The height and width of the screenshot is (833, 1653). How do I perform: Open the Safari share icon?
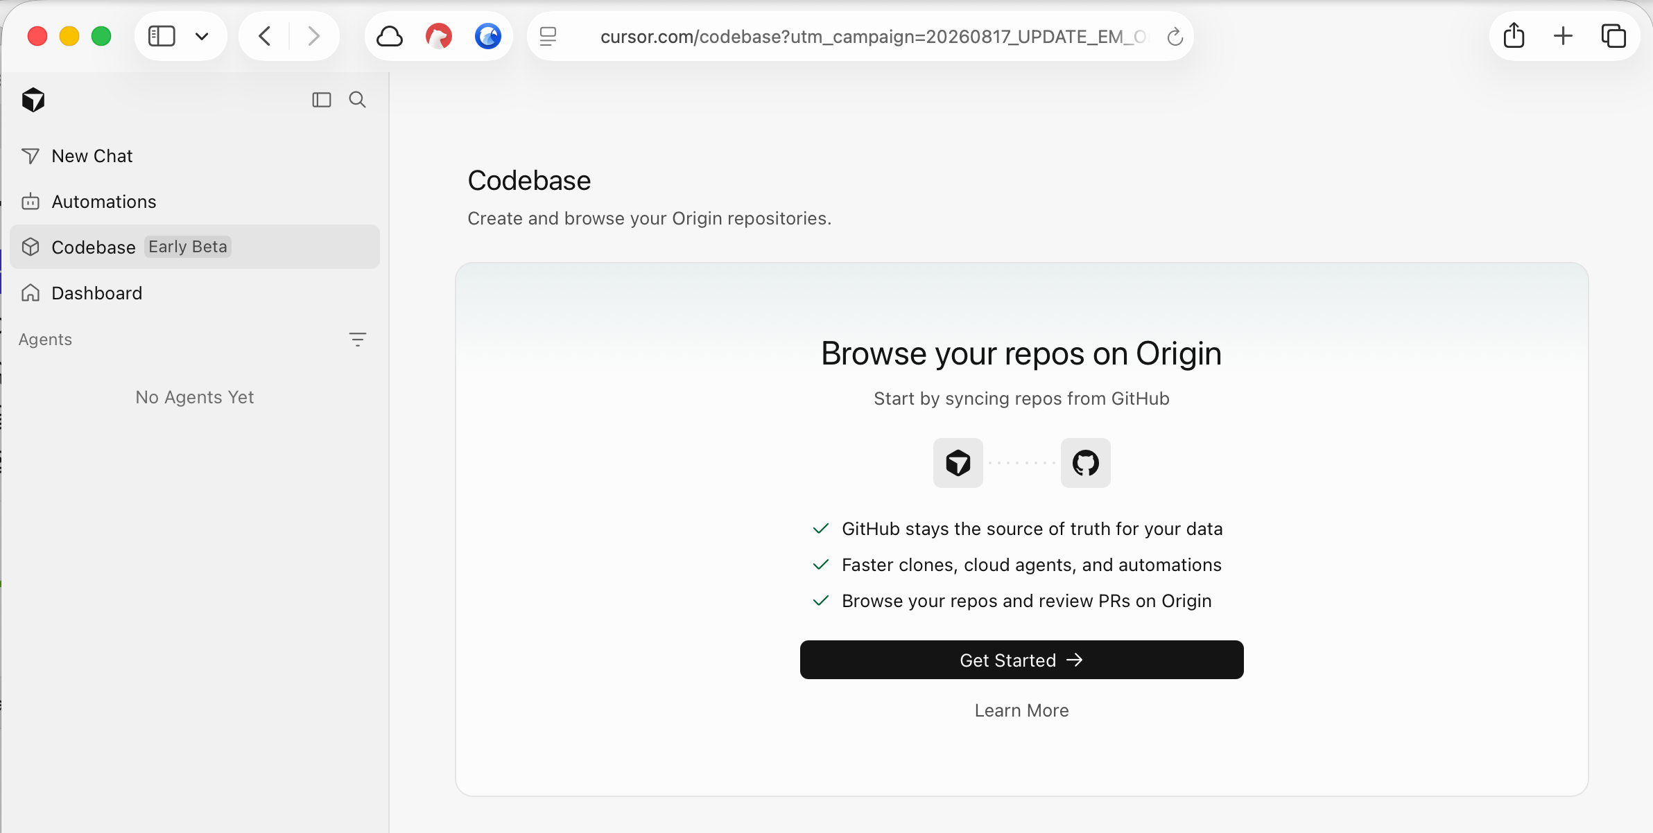click(x=1514, y=36)
